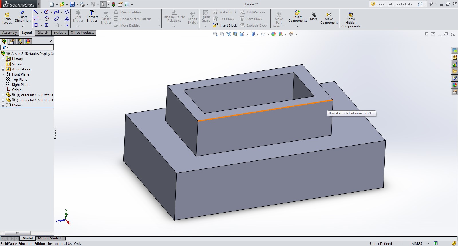Screen dimensions: 458x246
Task: Click the Previous View icon
Action: pyautogui.click(x=228, y=34)
